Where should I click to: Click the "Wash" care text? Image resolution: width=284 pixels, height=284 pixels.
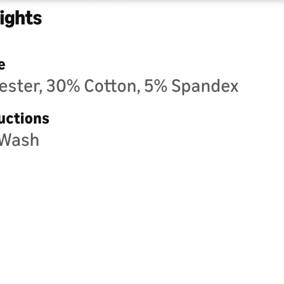pos(19,140)
